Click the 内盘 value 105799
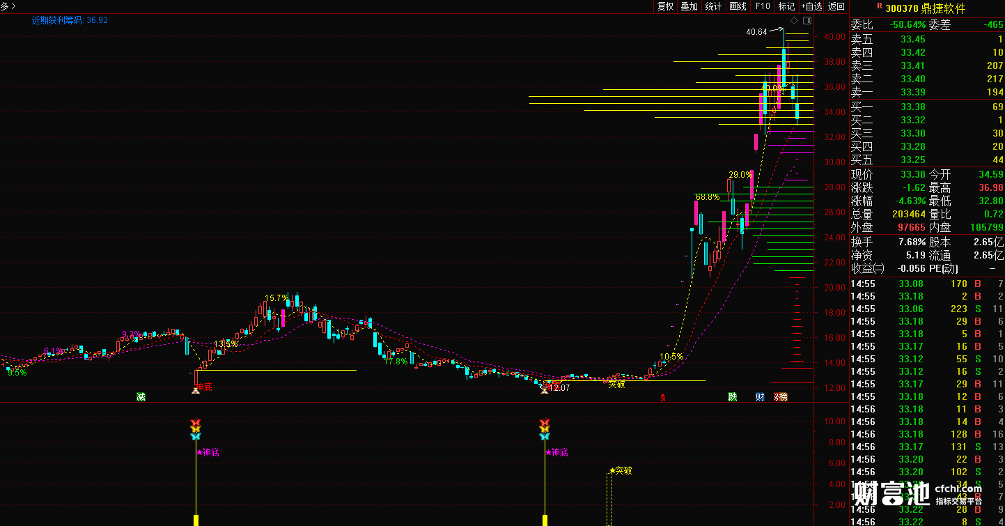Screen dimensions: 1005x526 [987, 228]
